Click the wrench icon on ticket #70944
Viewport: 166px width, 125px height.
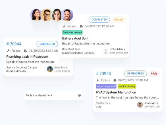[x=8, y=51]
